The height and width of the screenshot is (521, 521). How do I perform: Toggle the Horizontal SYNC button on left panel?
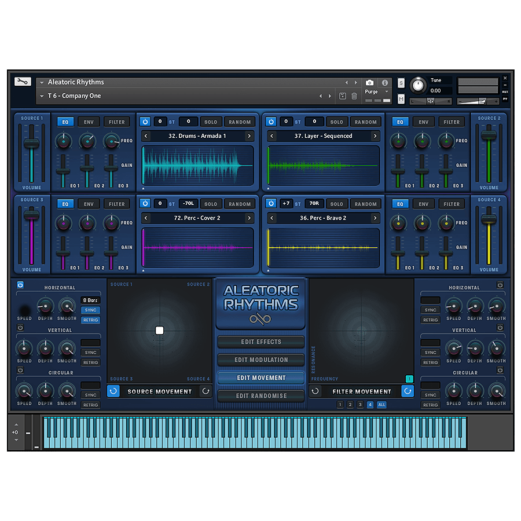point(90,310)
